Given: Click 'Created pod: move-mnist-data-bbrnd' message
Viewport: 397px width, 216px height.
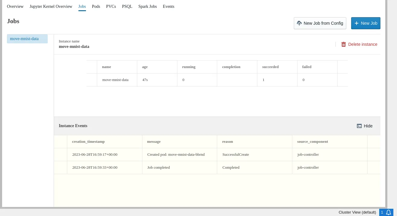Looking at the screenshot, I should [176, 155].
